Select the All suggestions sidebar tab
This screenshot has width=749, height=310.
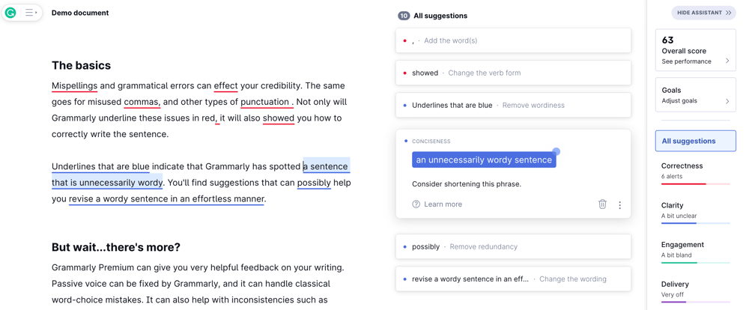[696, 141]
